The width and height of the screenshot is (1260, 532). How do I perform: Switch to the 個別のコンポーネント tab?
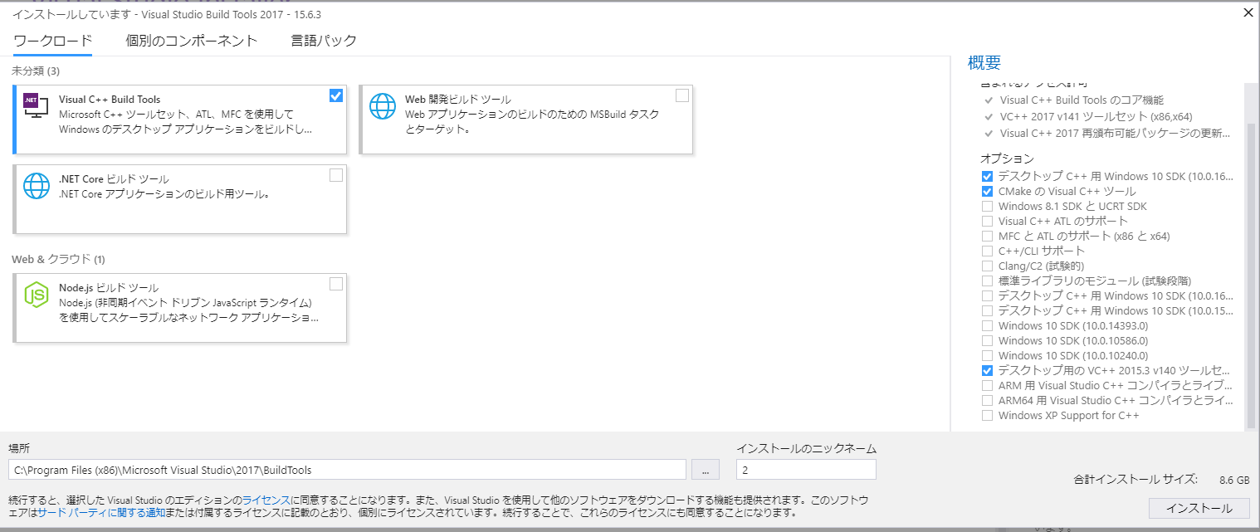[x=192, y=39]
